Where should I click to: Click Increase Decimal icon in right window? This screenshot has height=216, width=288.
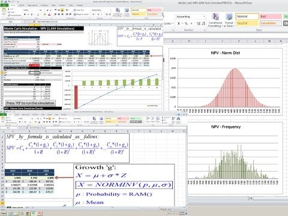pos(199,23)
